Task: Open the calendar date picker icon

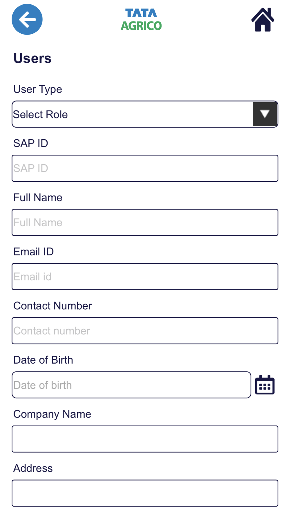Action: pyautogui.click(x=265, y=385)
